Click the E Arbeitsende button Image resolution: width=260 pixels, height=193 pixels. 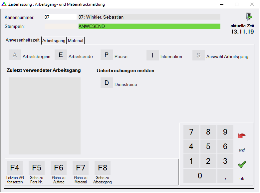[x=61, y=55]
